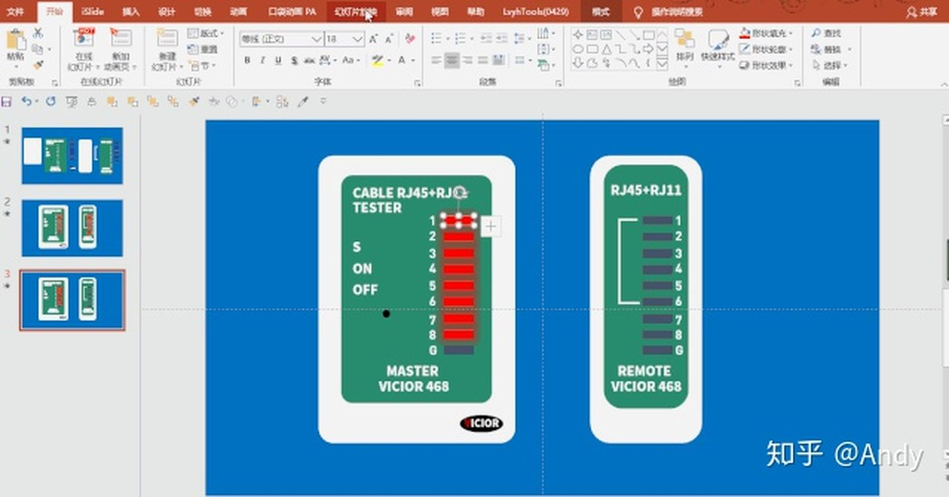Select the oval shape in gallery
The image size is (949, 497).
coord(578,49)
